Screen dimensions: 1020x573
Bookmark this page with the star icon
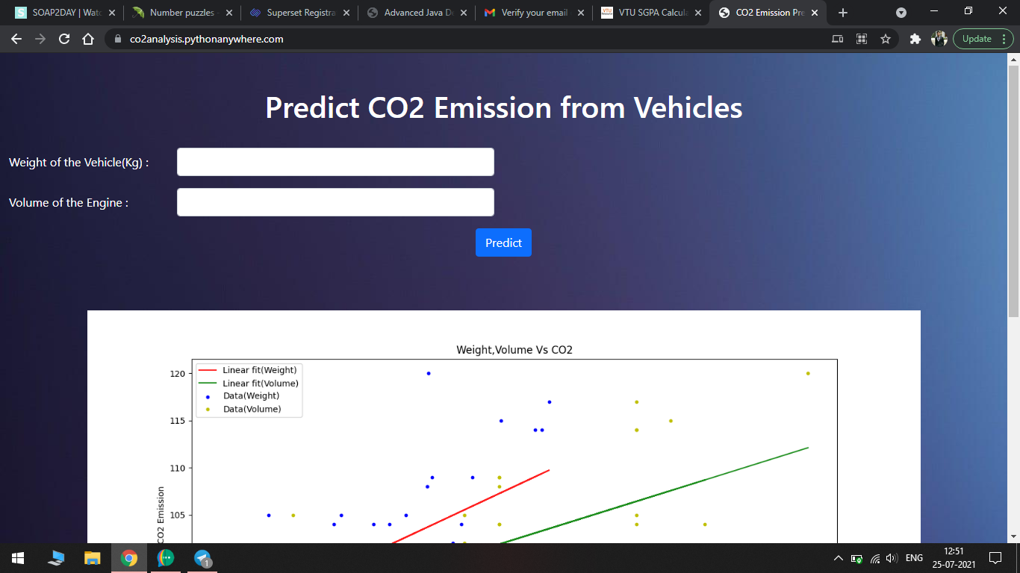pyautogui.click(x=886, y=39)
